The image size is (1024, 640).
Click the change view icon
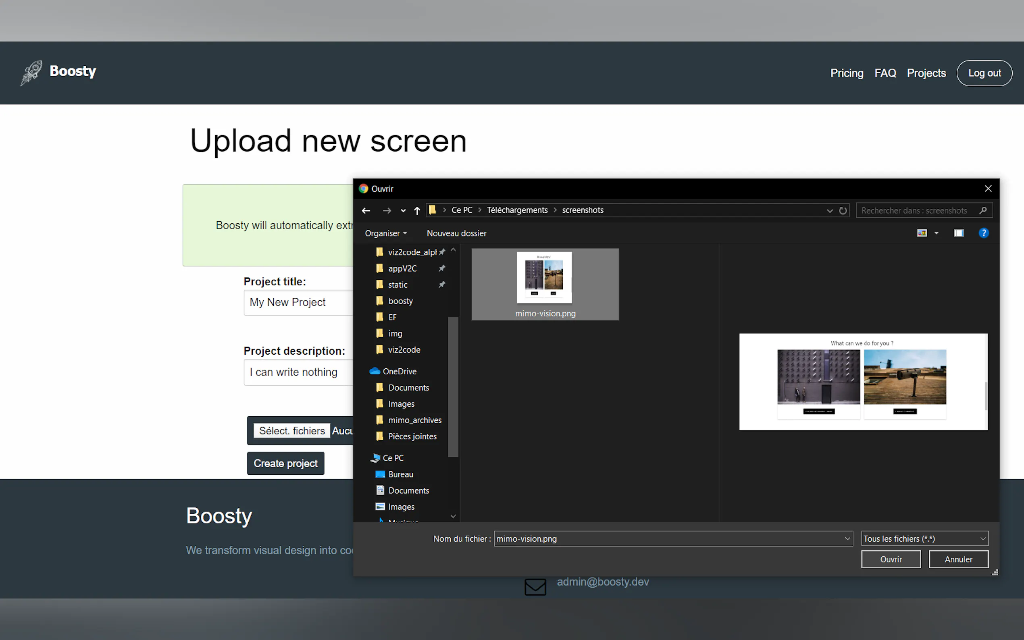coord(922,233)
